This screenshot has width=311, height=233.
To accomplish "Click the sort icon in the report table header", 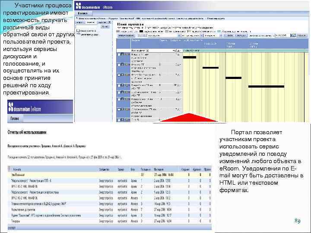I will point(9,169).
